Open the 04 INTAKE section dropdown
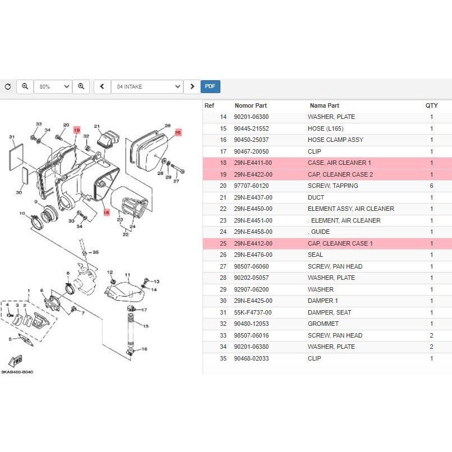Screen dimensions: 452x452 click(x=147, y=87)
